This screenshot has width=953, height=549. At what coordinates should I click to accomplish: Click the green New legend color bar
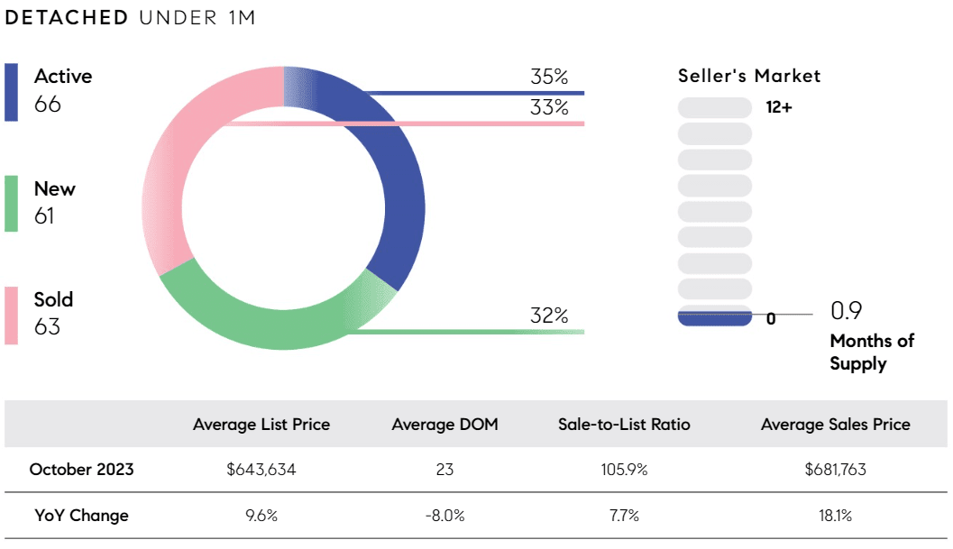pyautogui.click(x=11, y=204)
